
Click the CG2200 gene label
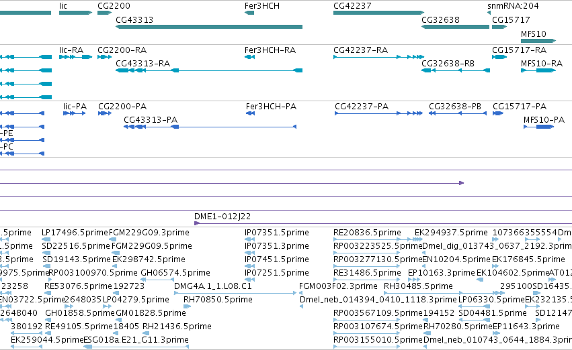114,6
